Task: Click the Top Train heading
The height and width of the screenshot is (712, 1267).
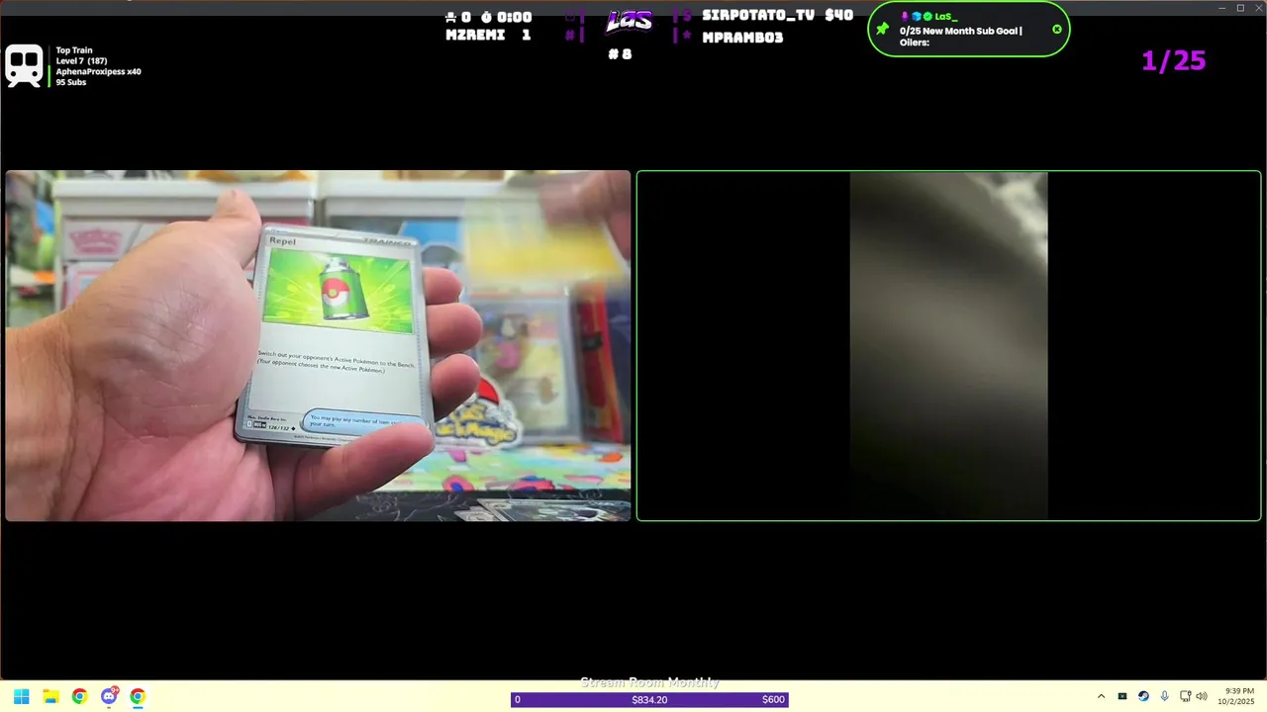Action: (74, 50)
